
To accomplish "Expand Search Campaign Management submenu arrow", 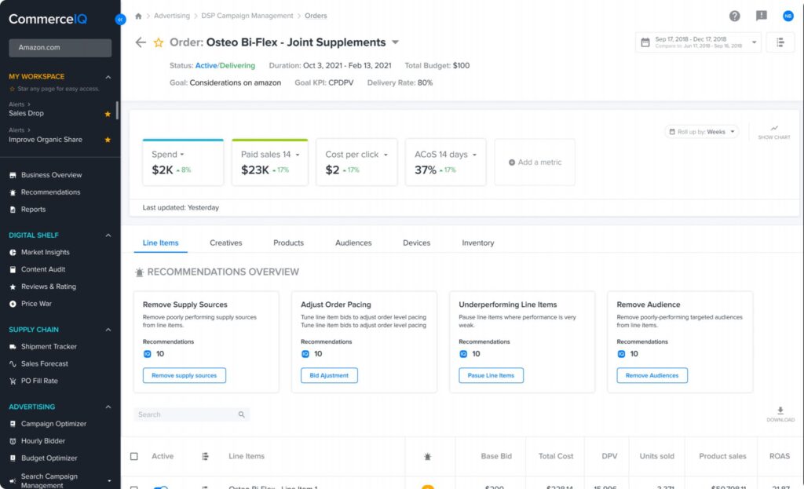I will click(x=109, y=481).
